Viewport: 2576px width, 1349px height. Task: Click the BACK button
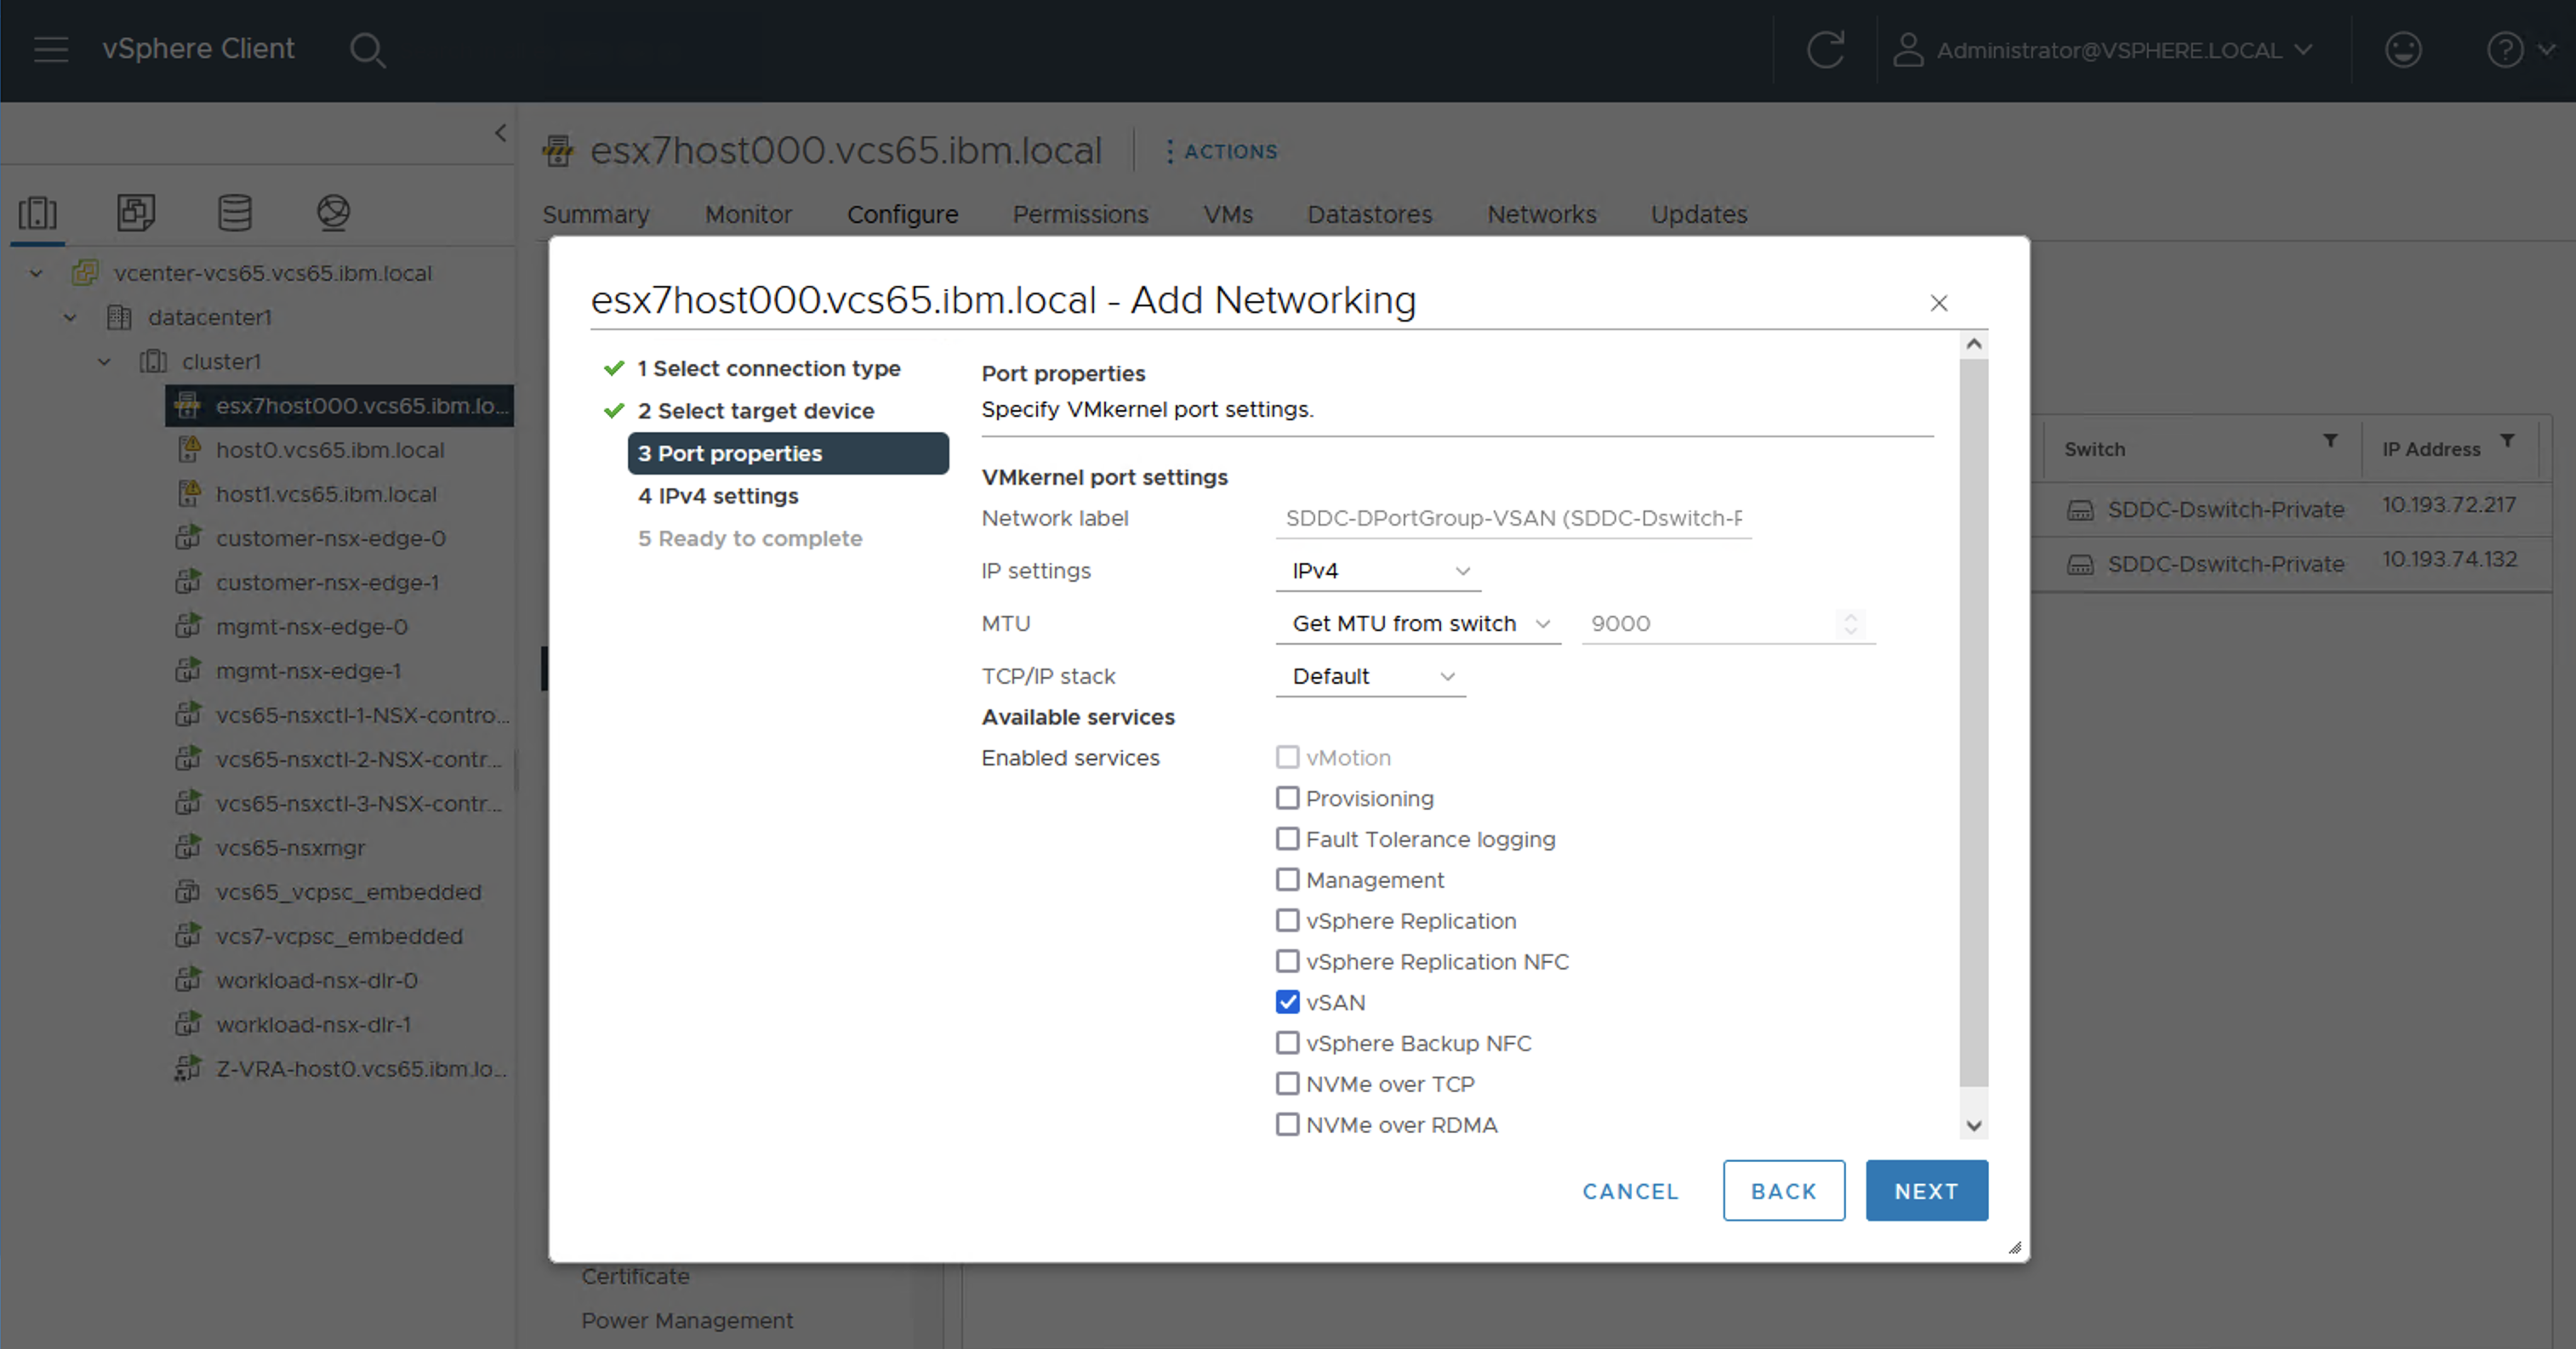[x=1783, y=1191]
